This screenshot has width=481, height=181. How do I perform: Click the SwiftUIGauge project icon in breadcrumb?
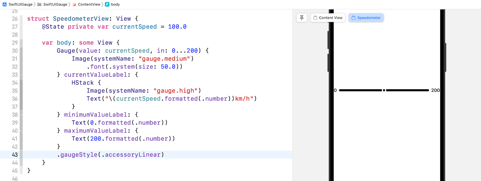[5, 4]
